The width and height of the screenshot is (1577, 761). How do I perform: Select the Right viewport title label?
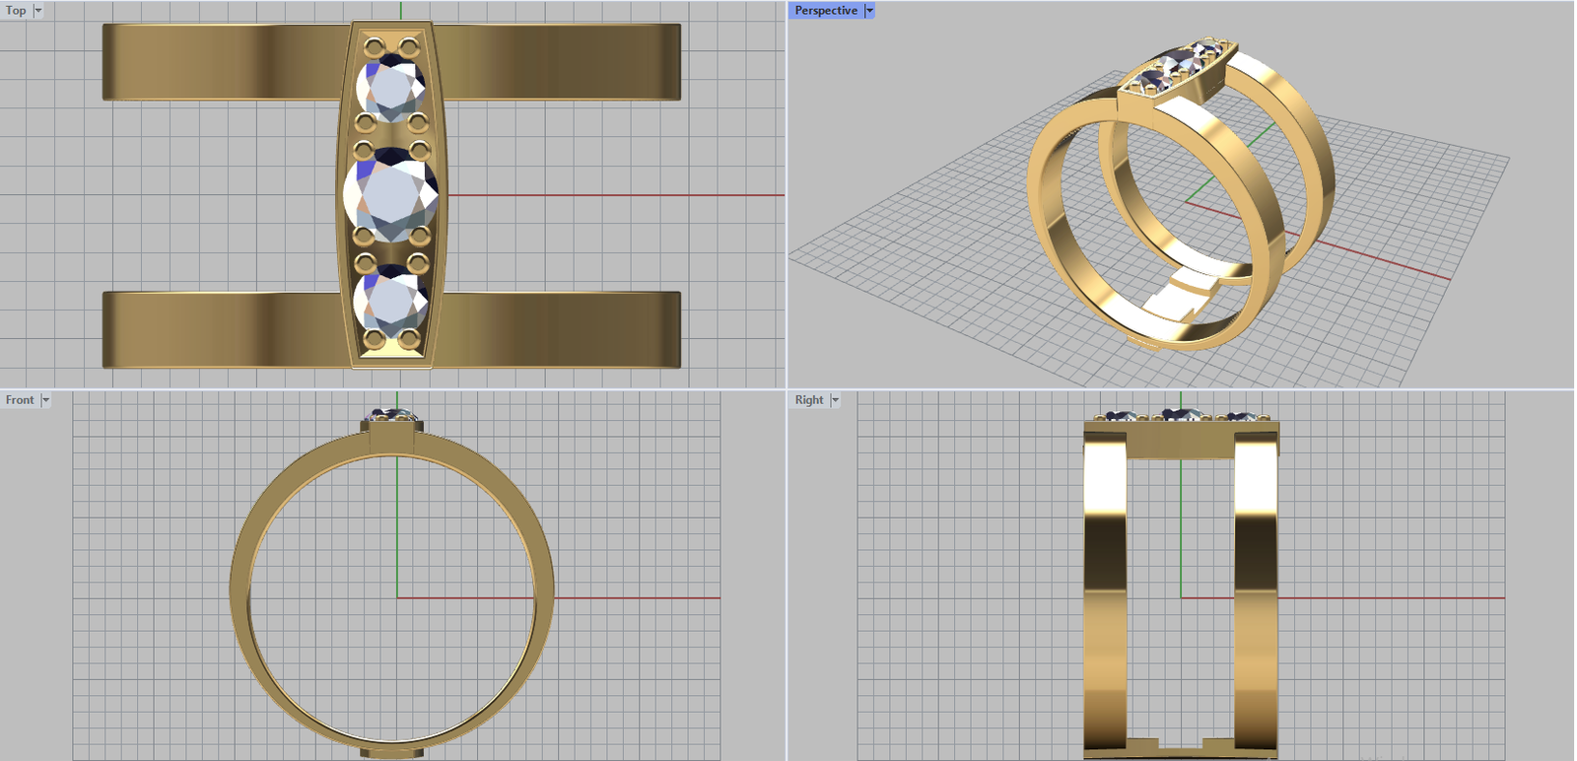point(808,400)
